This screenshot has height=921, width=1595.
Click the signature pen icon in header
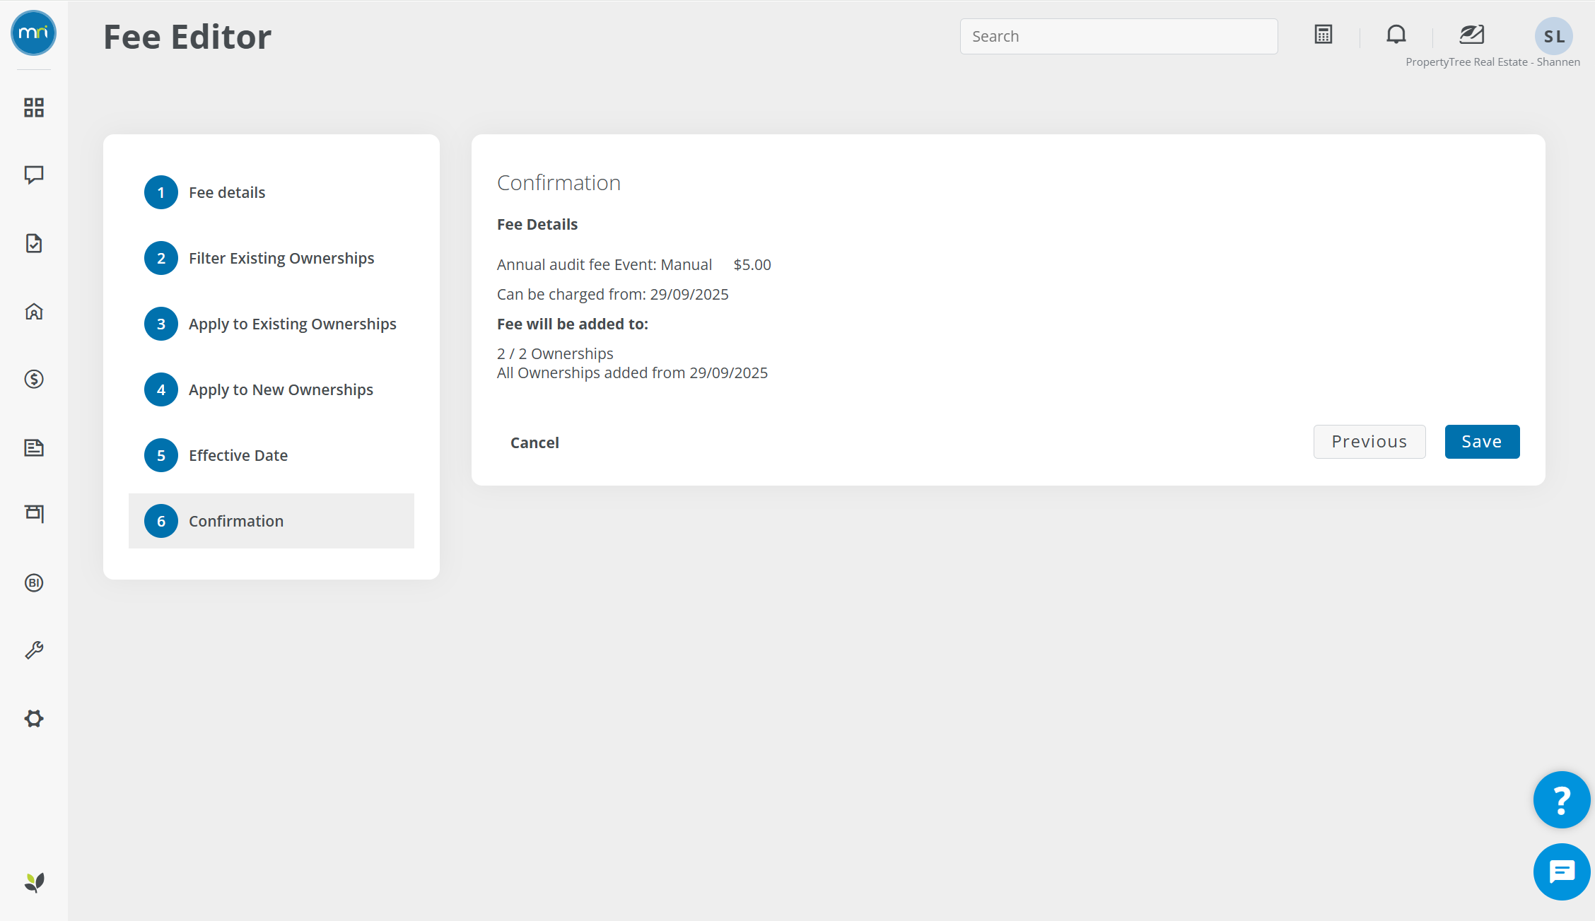pos(1472,35)
